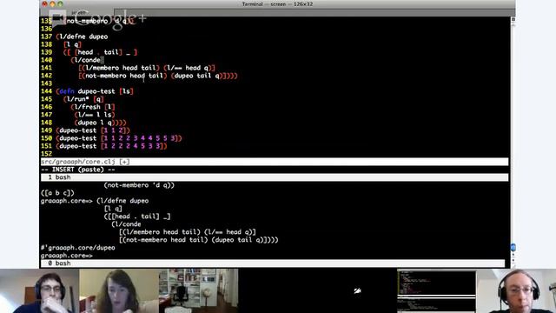Screen dimensions: 556x313
Task: Select the empty room with chair thumbnail
Action: point(199,291)
